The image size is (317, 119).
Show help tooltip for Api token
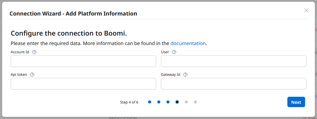[32, 75]
